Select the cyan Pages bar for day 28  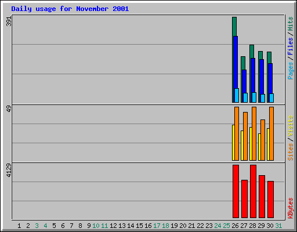pyautogui.click(x=254, y=97)
